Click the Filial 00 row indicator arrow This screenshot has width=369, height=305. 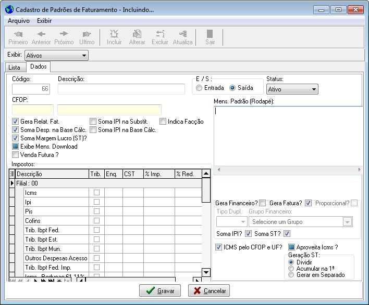pyautogui.click(x=12, y=183)
